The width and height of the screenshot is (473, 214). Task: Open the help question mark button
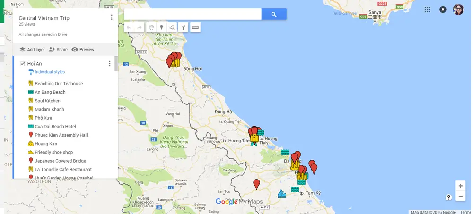[448, 197]
